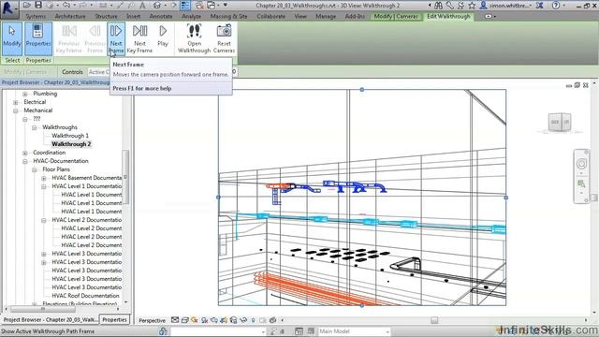
Task: Click the Zoom tool on navigation bar
Action: tap(581, 183)
